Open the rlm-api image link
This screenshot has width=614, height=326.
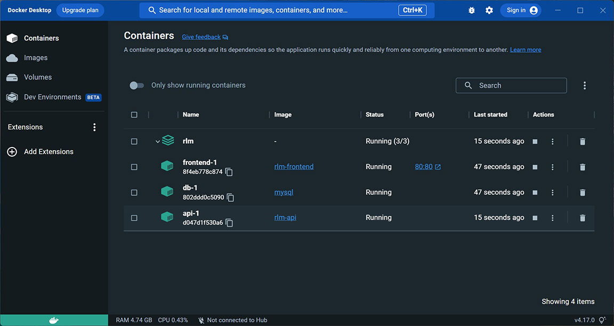tap(285, 217)
